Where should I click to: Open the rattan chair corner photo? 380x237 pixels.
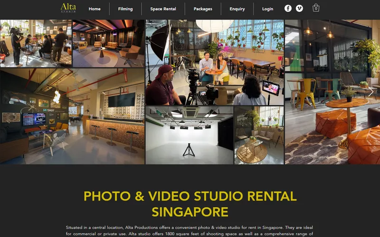[x=259, y=135]
